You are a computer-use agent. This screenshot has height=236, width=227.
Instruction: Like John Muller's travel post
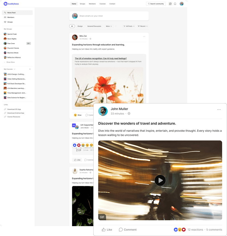point(107,229)
